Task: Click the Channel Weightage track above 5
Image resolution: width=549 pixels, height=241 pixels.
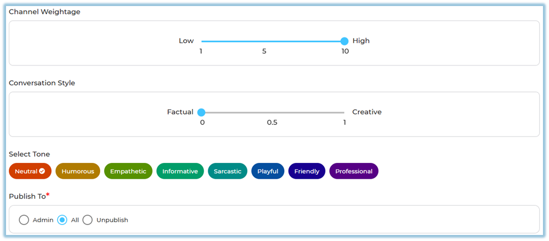Action: (264, 41)
